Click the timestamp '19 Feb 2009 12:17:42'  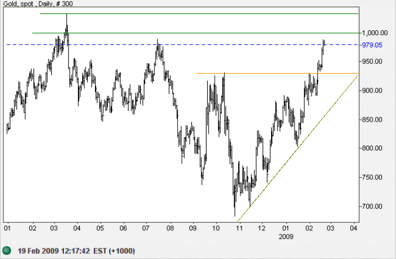coord(53,251)
